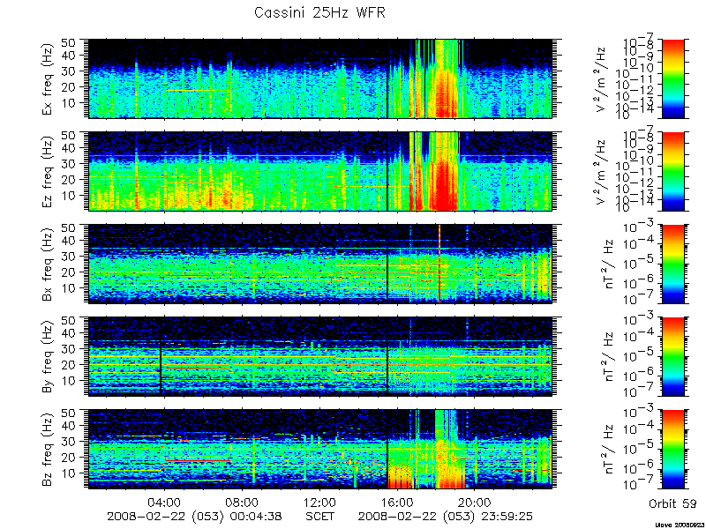Click the Ex panel rainbow color bar
706x529 pixels.
[672, 78]
